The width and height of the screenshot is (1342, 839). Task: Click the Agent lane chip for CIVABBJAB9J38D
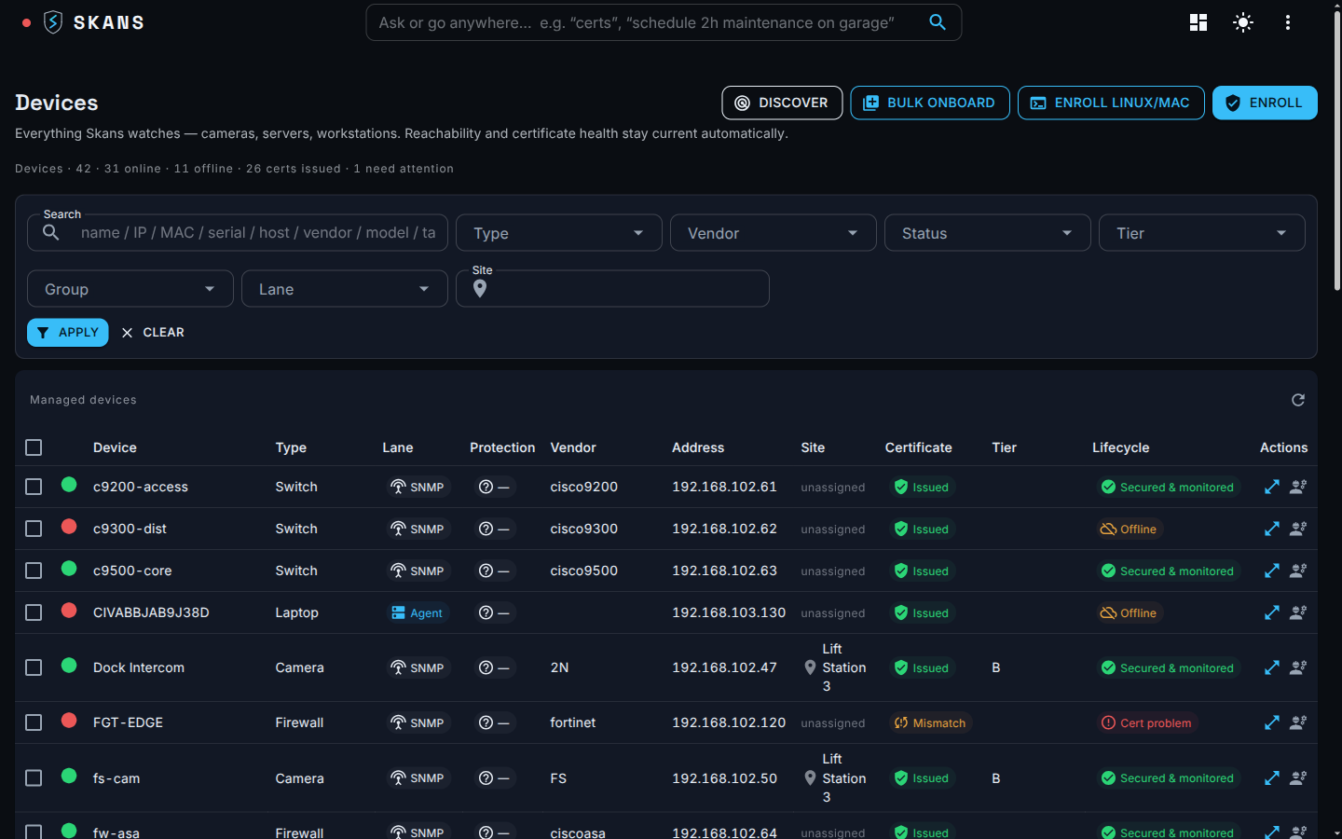(x=418, y=612)
